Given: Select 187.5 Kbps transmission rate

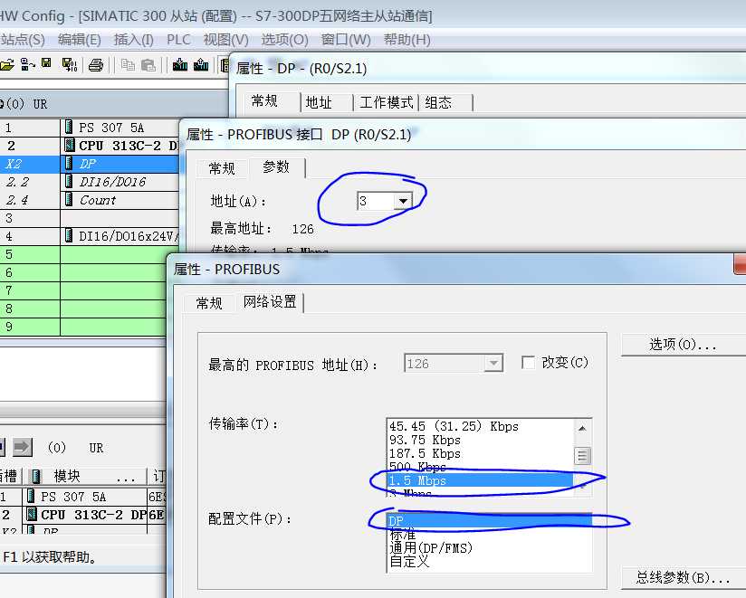Looking at the screenshot, I should coord(481,453).
